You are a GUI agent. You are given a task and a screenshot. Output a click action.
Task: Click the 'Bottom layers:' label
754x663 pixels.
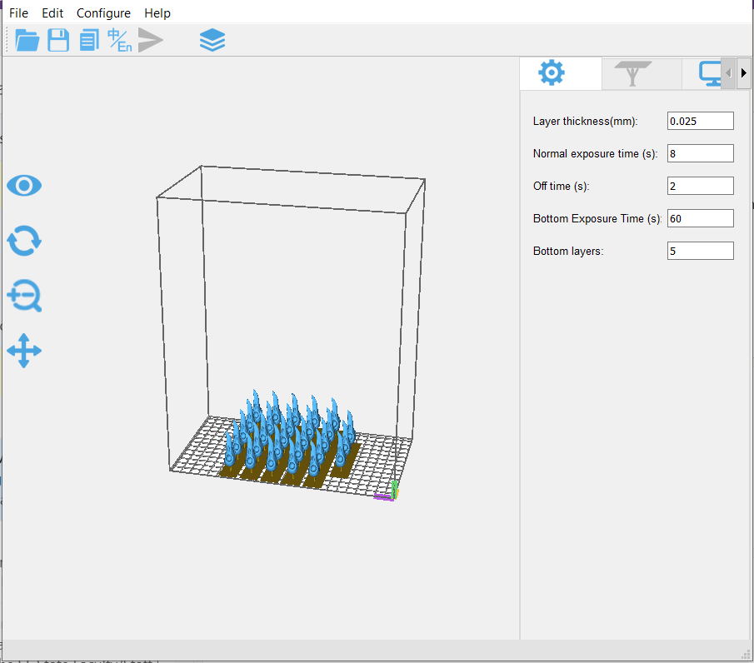(568, 251)
